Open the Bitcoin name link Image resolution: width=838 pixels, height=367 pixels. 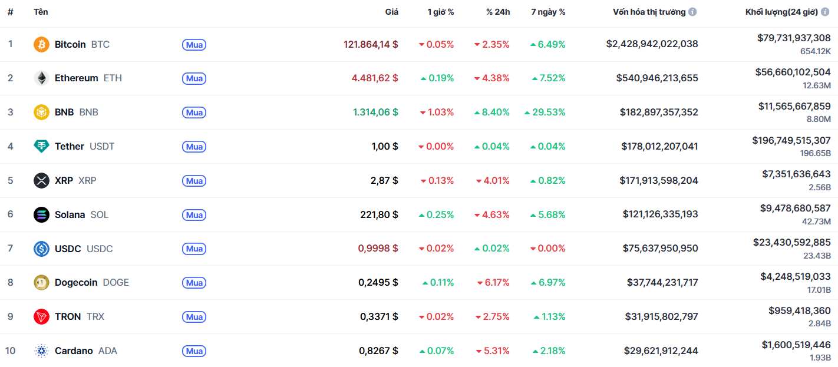click(70, 45)
